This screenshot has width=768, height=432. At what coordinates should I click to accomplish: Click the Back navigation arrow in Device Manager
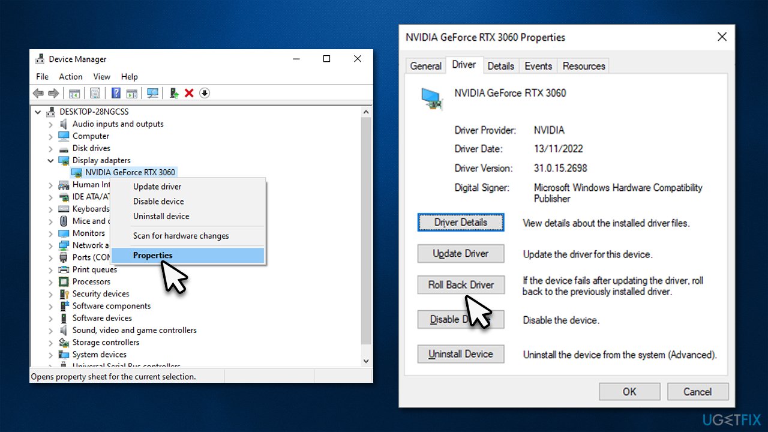(38, 93)
